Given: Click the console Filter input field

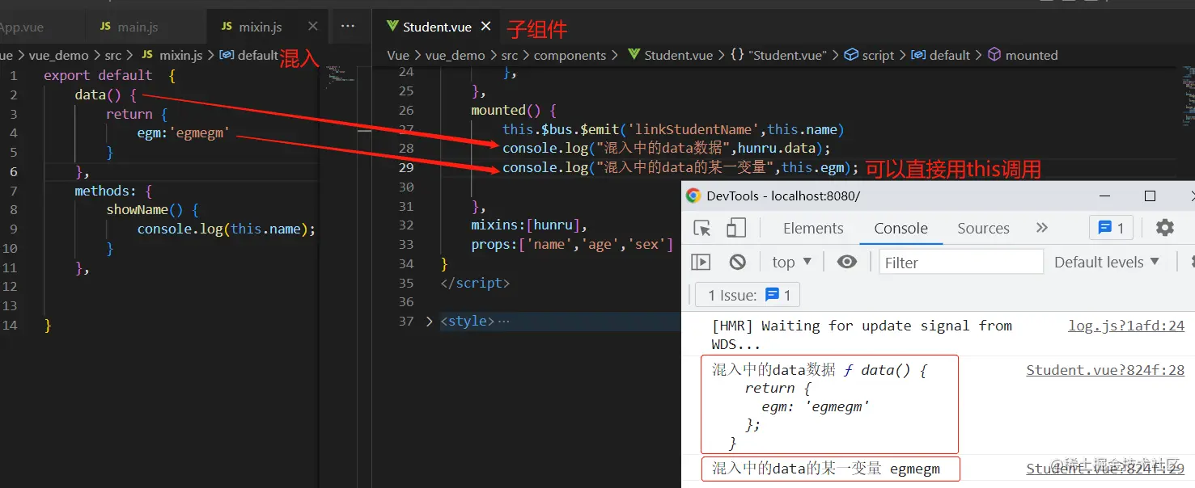Looking at the screenshot, I should pos(961,262).
